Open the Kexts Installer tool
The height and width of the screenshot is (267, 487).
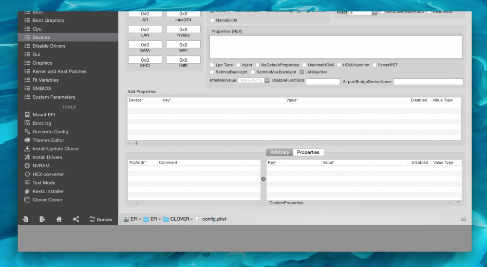pos(48,191)
